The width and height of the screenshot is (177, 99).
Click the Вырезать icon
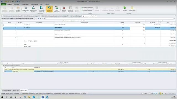pos(111,9)
